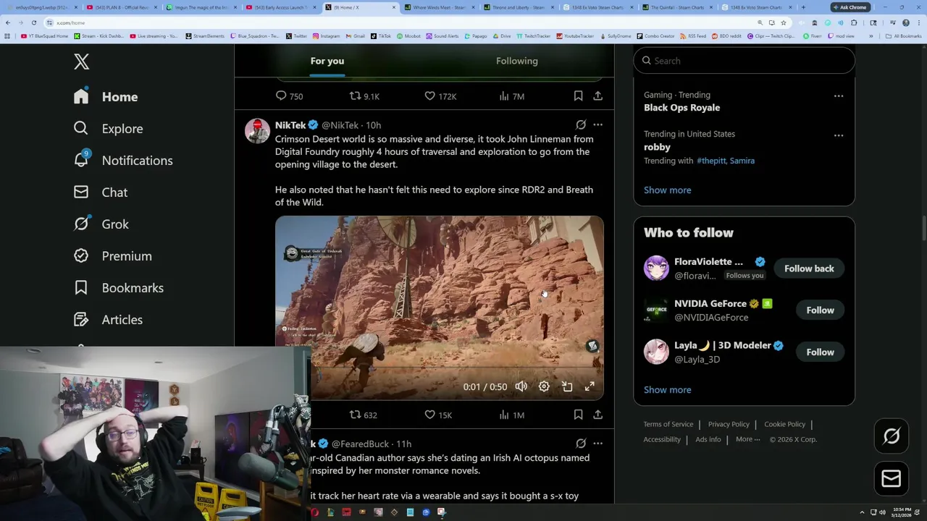The image size is (927, 521).
Task: Open the Premium page
Action: [x=113, y=256]
